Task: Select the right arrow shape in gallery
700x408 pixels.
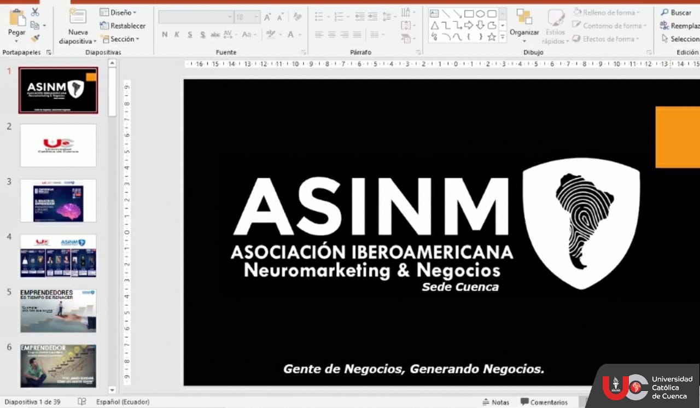Action: pos(469,25)
